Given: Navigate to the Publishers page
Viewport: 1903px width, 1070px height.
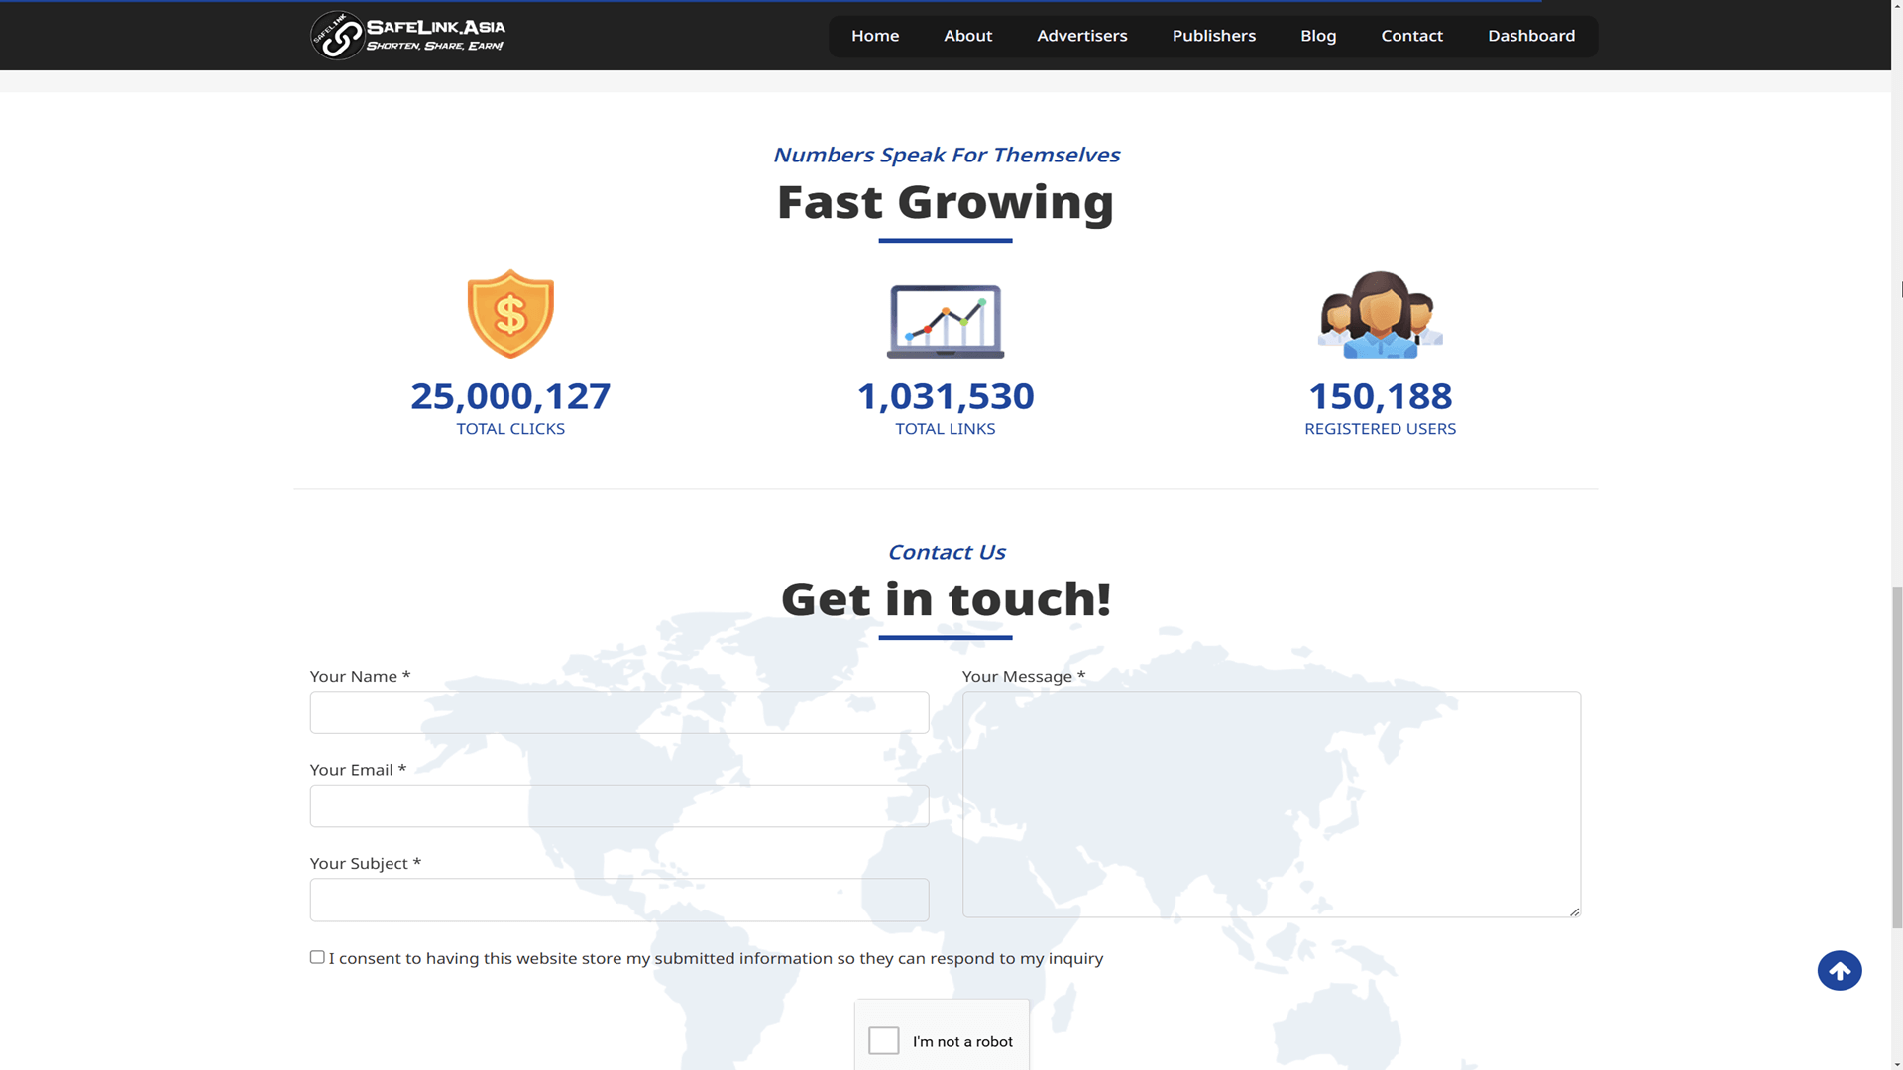Looking at the screenshot, I should coord(1213,36).
